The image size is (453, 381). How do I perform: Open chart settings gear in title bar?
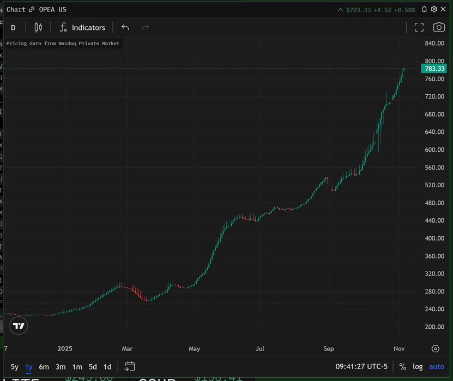point(434,9)
